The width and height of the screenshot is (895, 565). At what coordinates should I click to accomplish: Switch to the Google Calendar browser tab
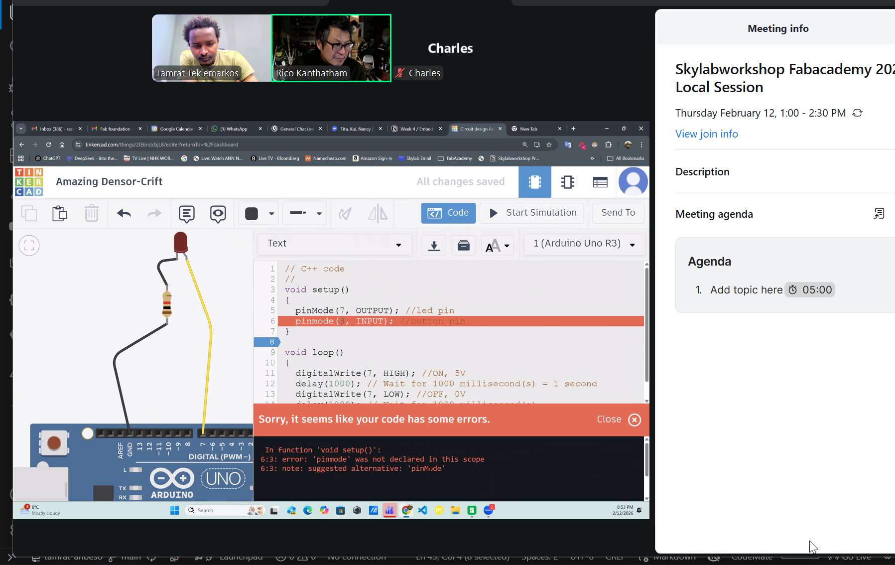click(x=176, y=129)
